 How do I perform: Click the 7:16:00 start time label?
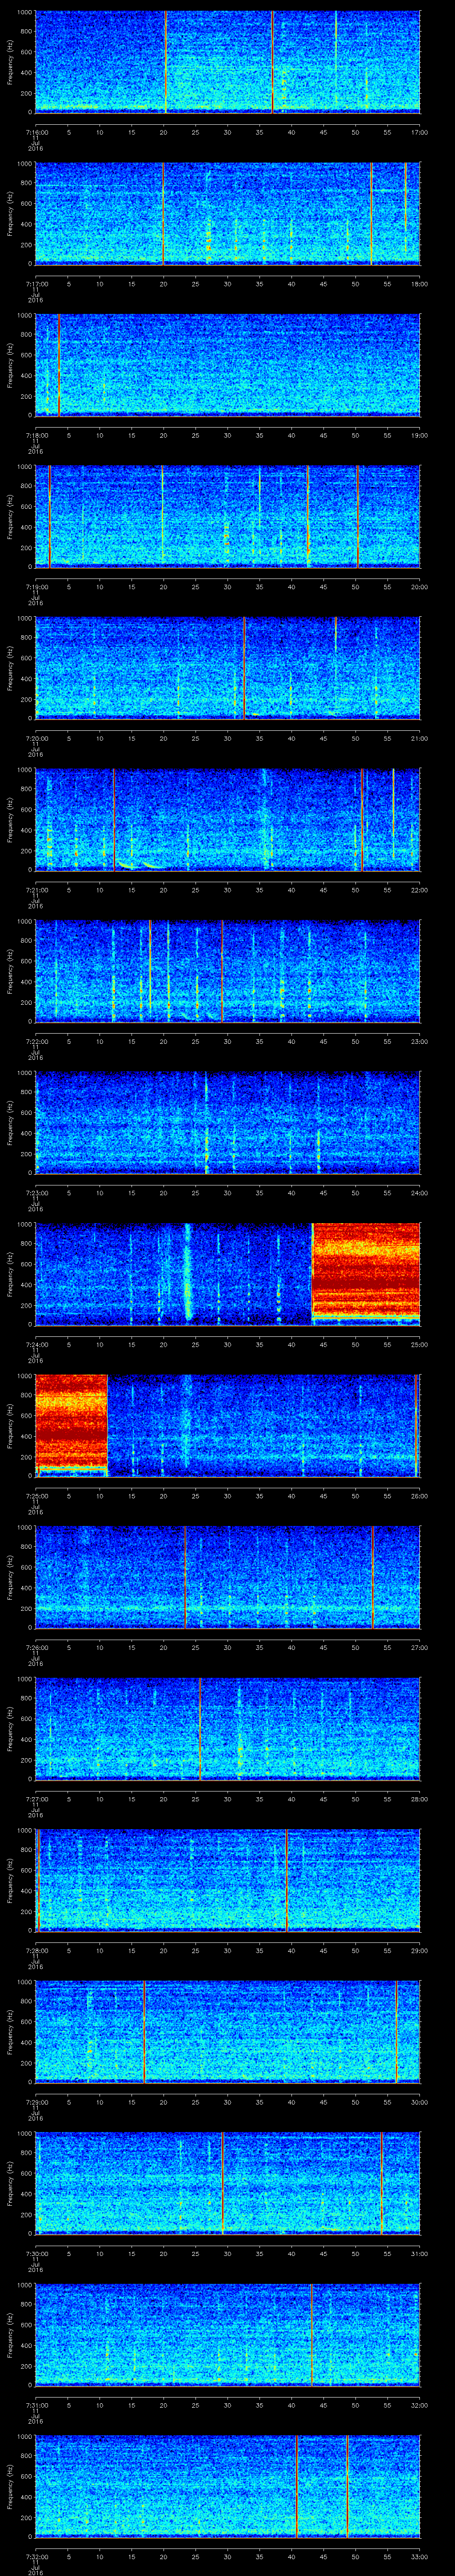click(36, 132)
